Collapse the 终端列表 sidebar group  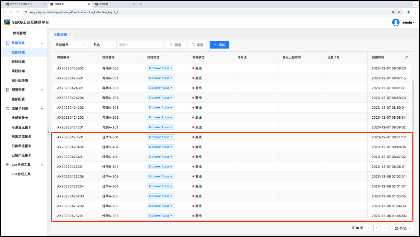pyautogui.click(x=42, y=43)
